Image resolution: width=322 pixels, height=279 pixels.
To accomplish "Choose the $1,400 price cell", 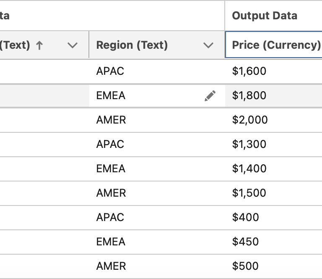I will tap(249, 168).
